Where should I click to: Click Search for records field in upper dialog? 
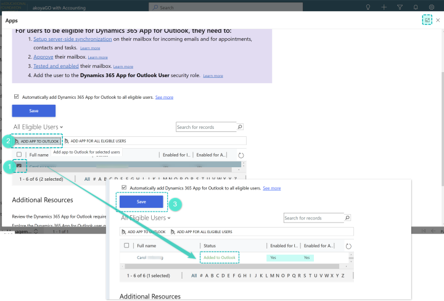(x=206, y=127)
